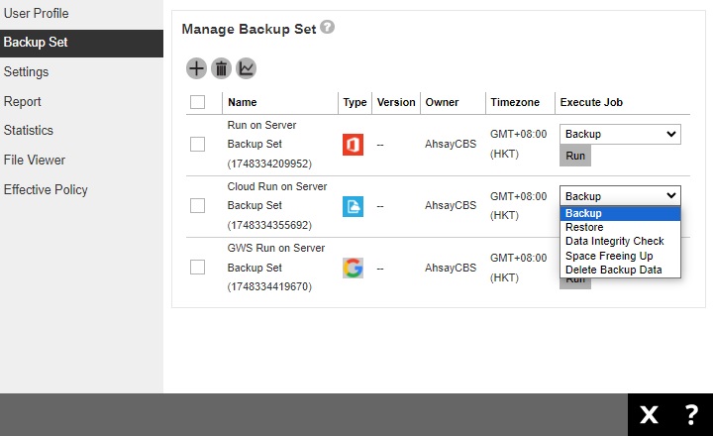Viewport: 713px width, 436px height.
Task: Open help via bottom question mark icon
Action: pyautogui.click(x=691, y=414)
